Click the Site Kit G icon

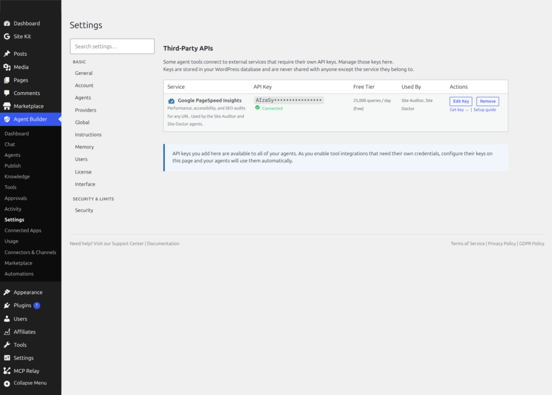6,36
